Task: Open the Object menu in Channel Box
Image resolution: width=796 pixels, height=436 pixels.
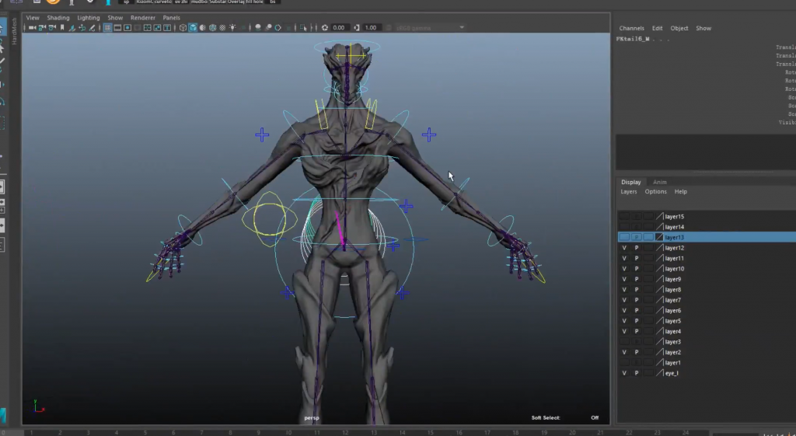Action: 679,28
